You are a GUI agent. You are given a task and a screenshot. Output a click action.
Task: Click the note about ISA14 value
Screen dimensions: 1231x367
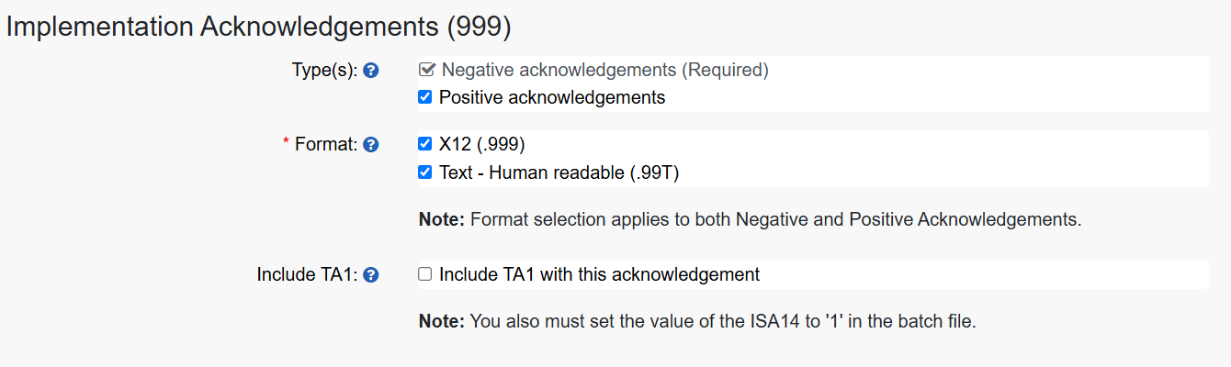point(696,322)
